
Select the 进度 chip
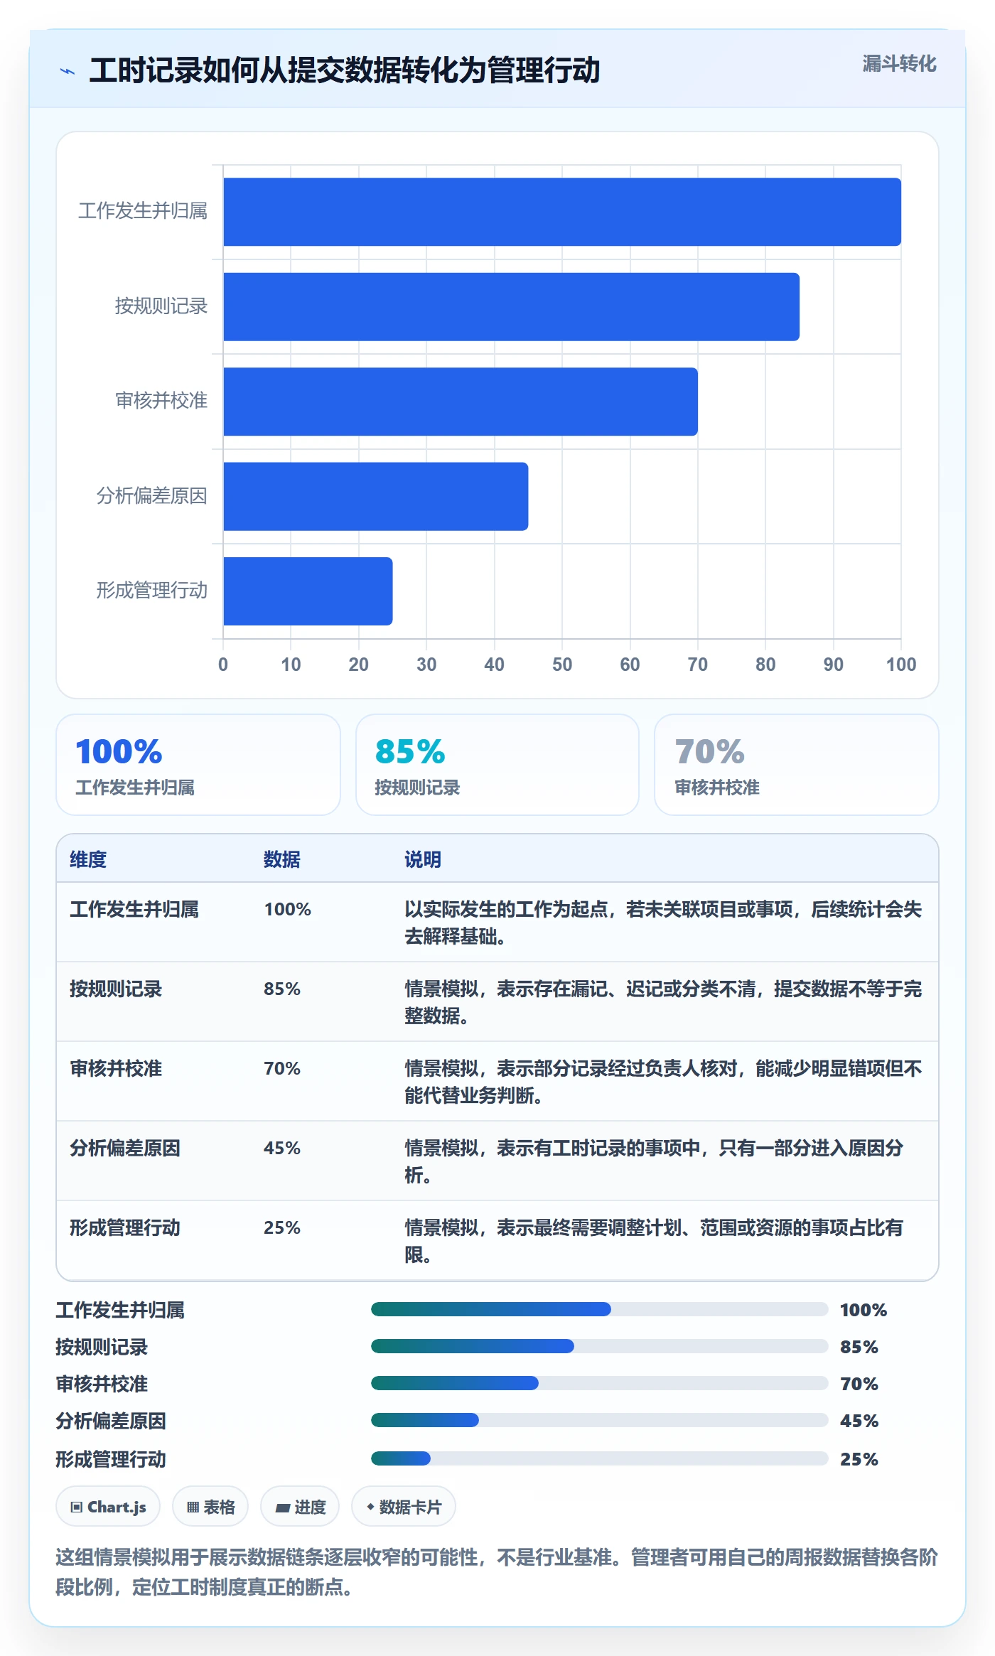(x=300, y=1507)
